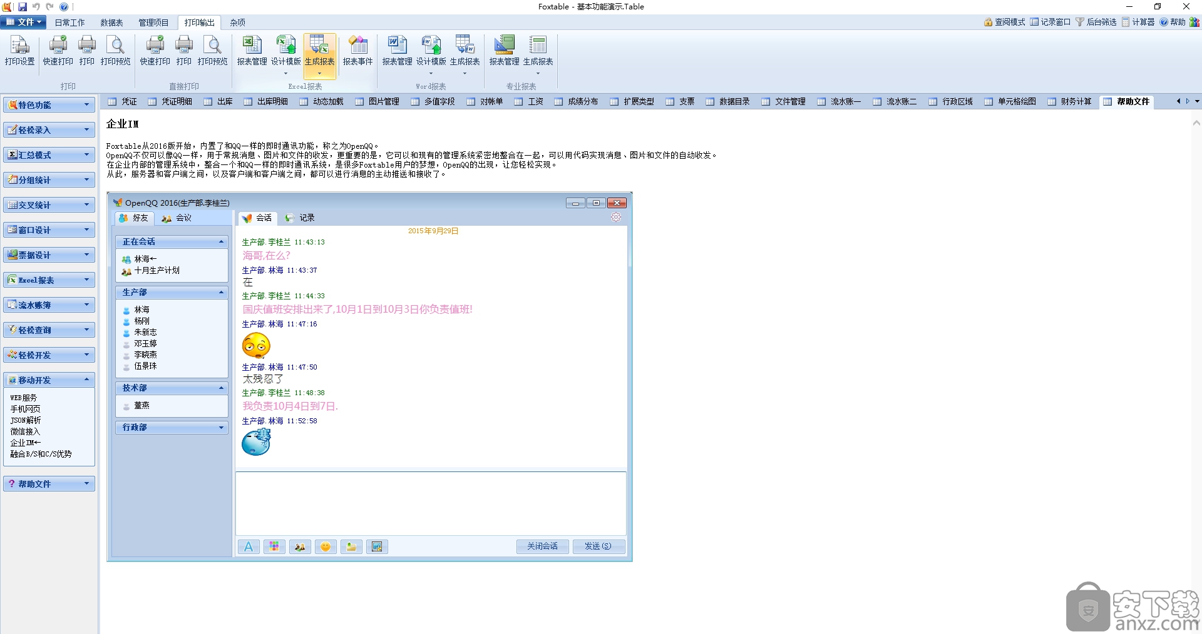Click the 查阅模式 toolbar item
1202x634 pixels.
point(1004,22)
